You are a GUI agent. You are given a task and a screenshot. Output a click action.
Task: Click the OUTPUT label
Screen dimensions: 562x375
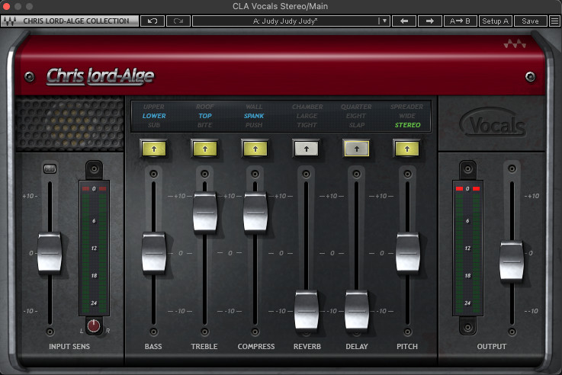491,346
